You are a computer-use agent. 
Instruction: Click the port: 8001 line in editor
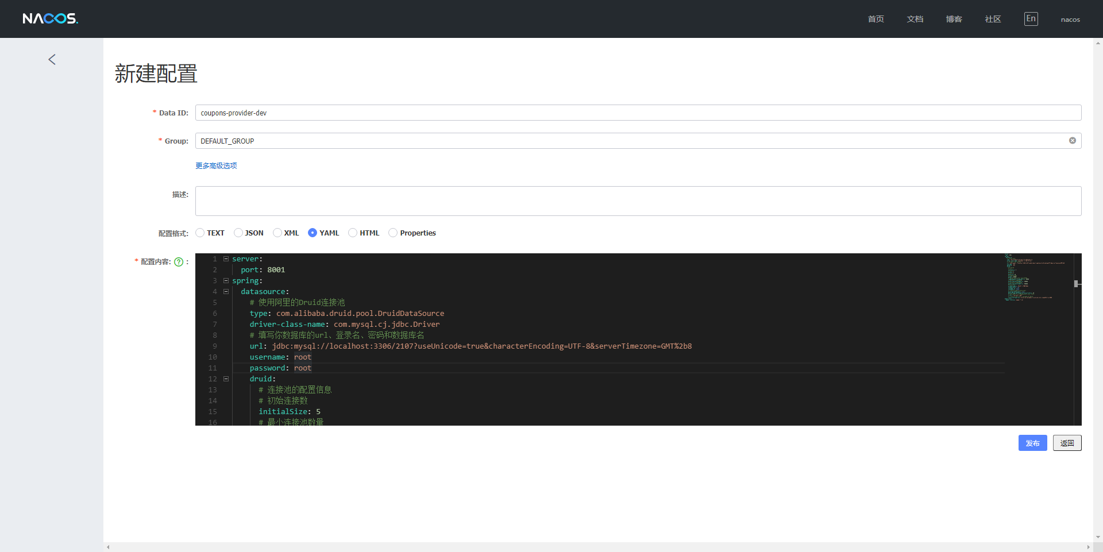pyautogui.click(x=263, y=270)
